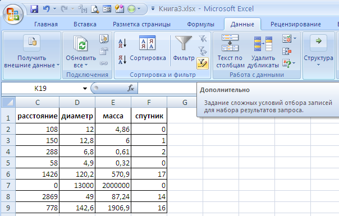This screenshot has width=339, height=216.
Task: Click the Data Validation icon
Action: coord(287,39)
